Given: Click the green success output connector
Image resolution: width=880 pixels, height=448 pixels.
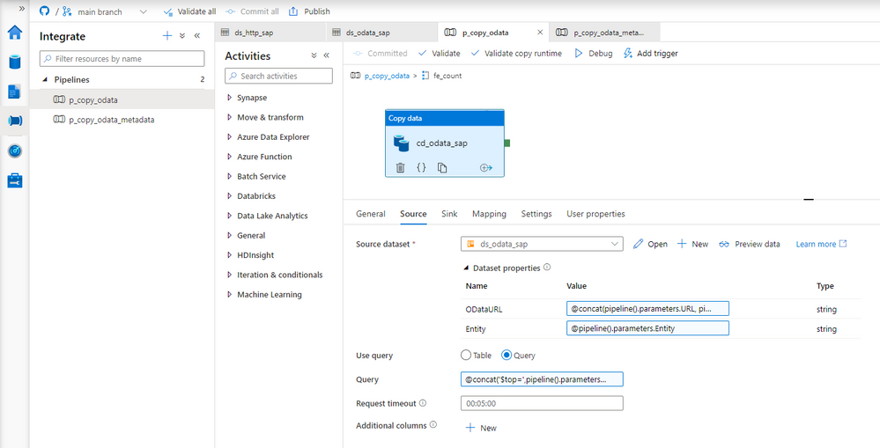Looking at the screenshot, I should click(x=507, y=143).
